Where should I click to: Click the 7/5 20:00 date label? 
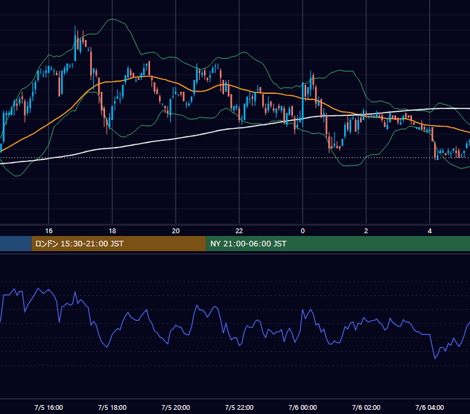(176, 407)
